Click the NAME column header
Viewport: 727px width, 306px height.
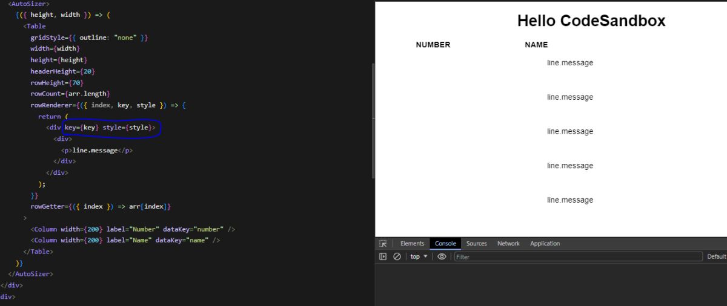pos(536,45)
